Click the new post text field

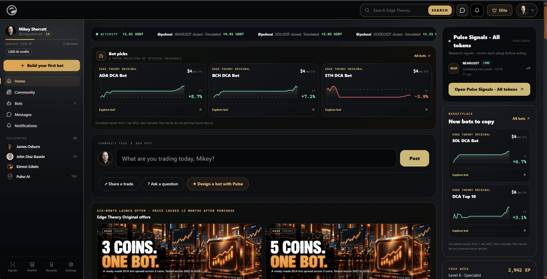(x=256, y=158)
